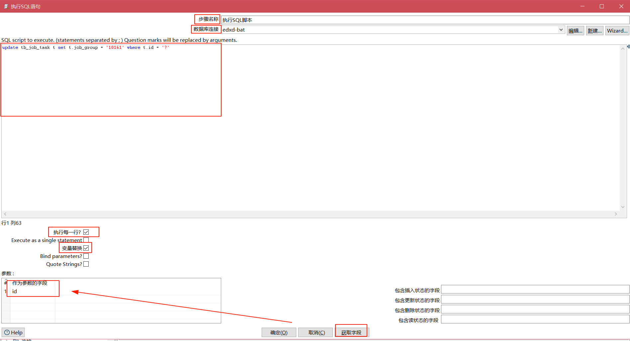This screenshot has width=630, height=341.
Task: Click the app icon in the title bar
Action: [6, 6]
